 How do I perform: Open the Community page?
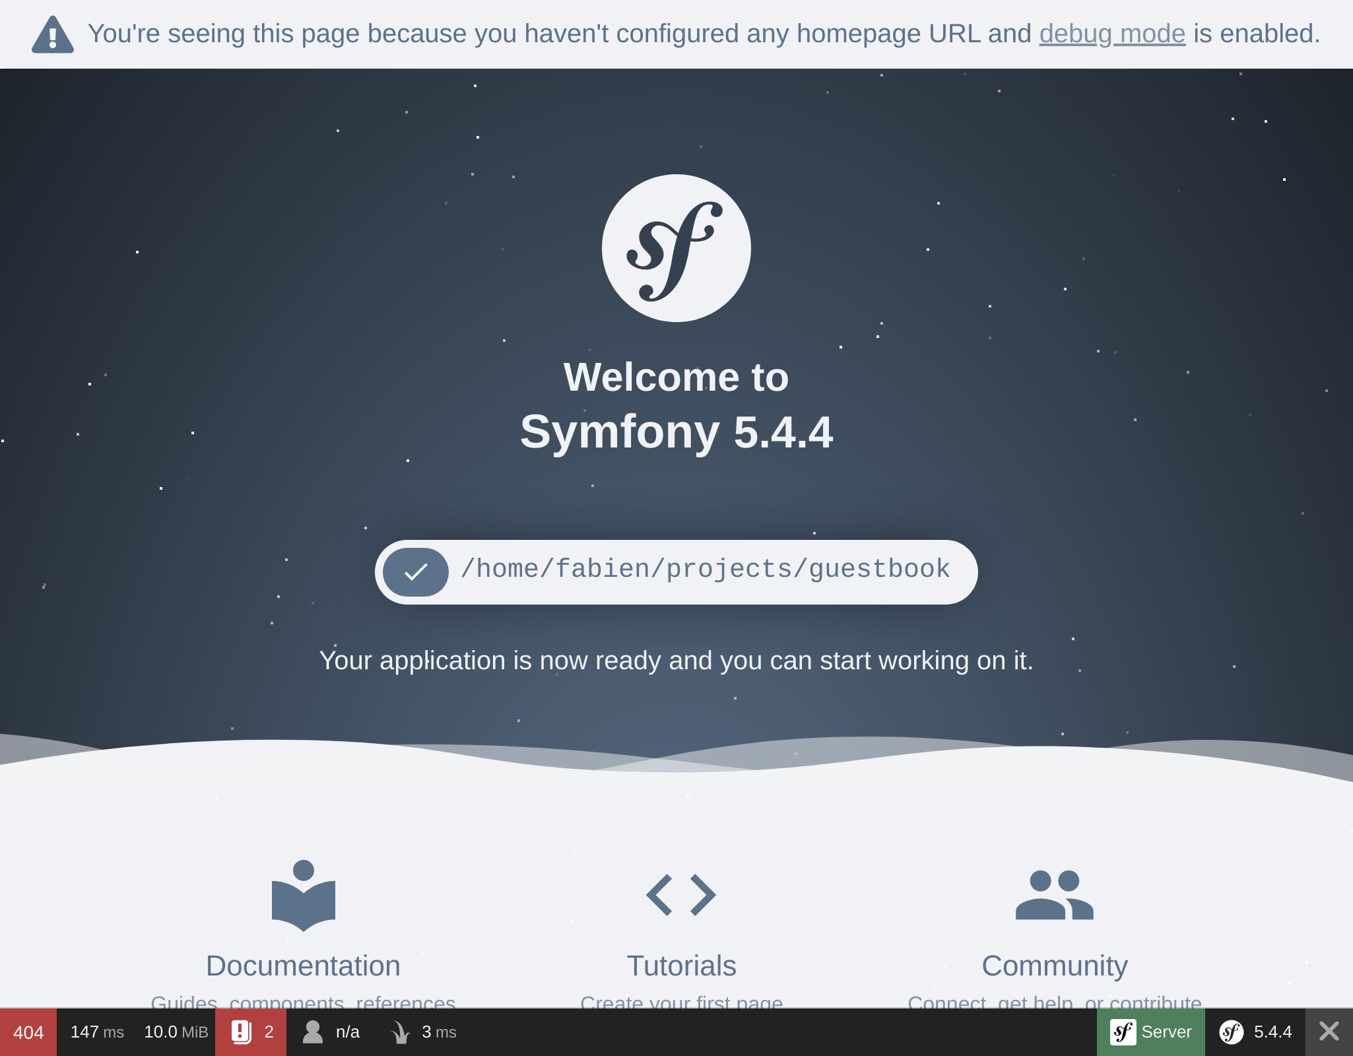(x=1054, y=966)
